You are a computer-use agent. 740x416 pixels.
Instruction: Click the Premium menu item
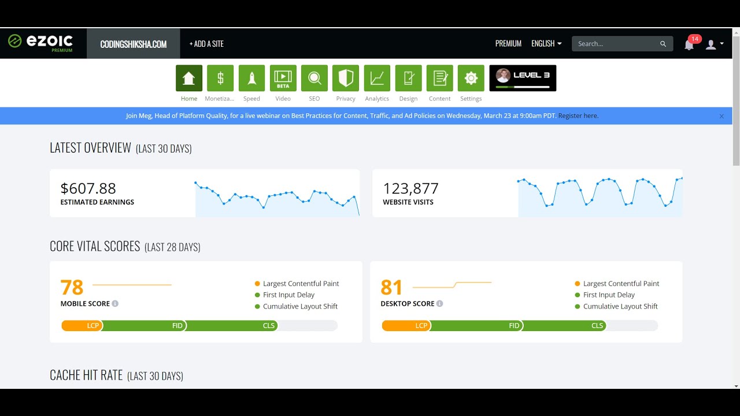pyautogui.click(x=508, y=44)
